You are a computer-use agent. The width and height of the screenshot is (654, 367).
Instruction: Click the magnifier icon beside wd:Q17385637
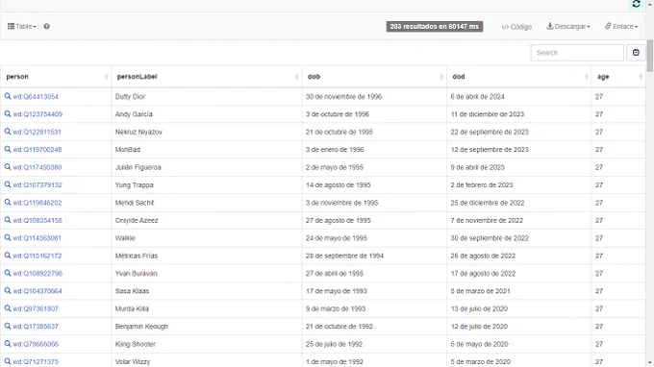[x=8, y=327]
